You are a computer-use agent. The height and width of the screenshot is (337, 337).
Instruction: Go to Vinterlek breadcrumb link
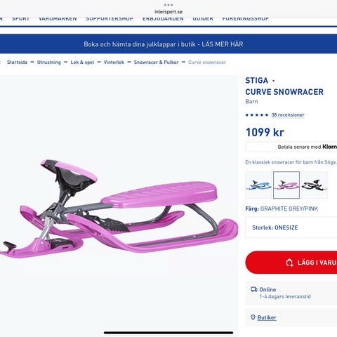114,62
